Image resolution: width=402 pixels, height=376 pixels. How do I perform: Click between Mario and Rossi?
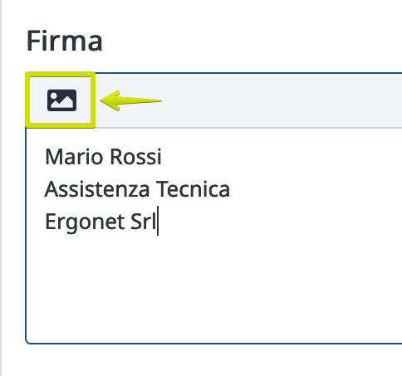pyautogui.click(x=107, y=157)
